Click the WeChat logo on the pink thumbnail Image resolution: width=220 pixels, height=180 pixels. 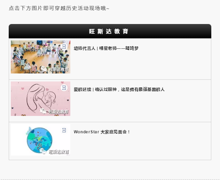tap(43, 111)
